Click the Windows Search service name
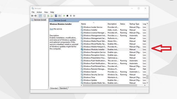 coord(90,72)
